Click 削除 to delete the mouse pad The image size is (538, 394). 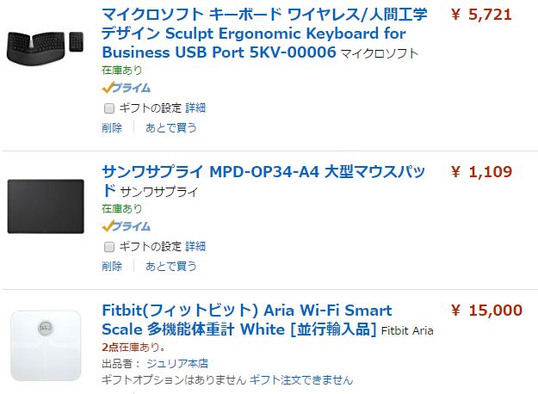click(x=112, y=266)
